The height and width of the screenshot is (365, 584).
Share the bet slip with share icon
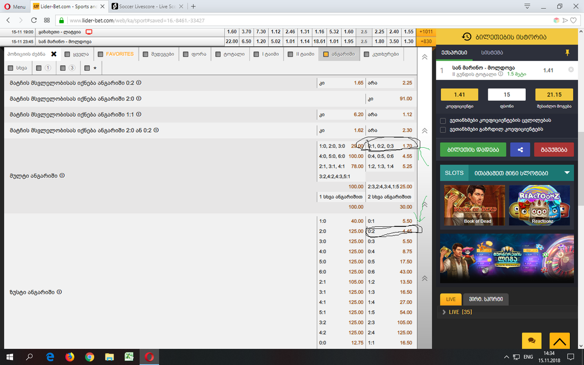click(x=520, y=150)
